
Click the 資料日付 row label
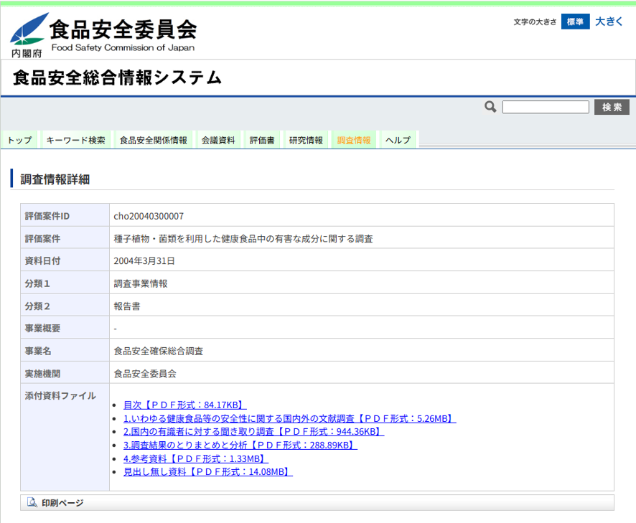[x=42, y=260]
